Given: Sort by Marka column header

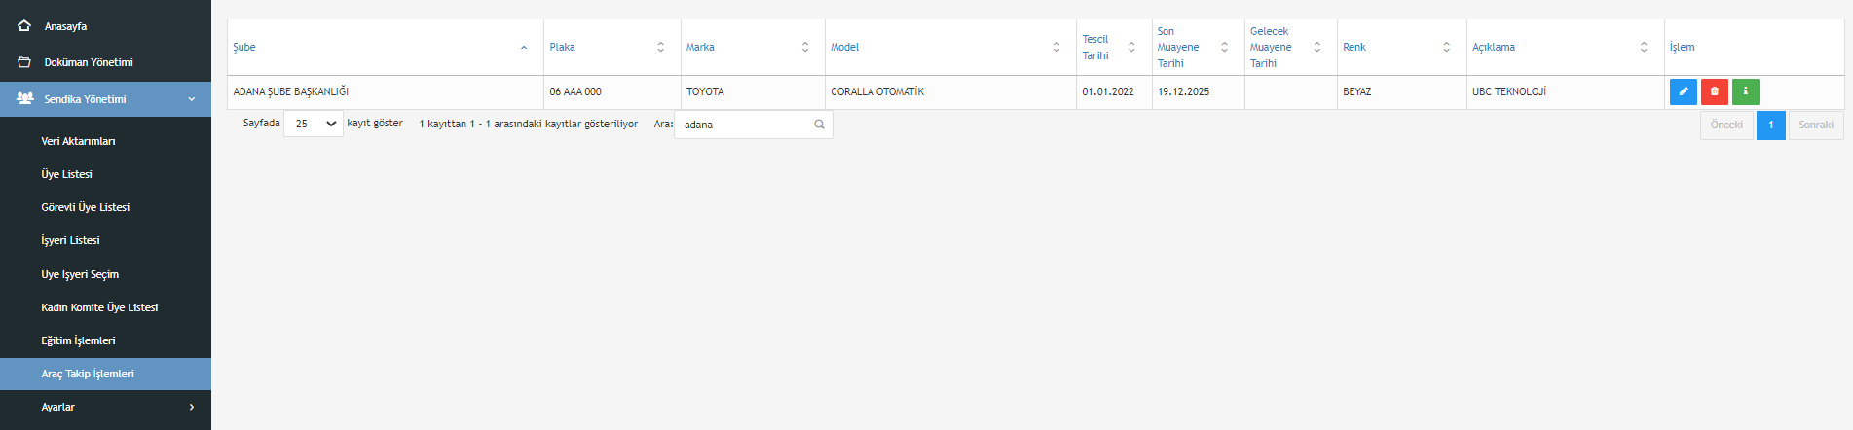Looking at the screenshot, I should click(700, 47).
